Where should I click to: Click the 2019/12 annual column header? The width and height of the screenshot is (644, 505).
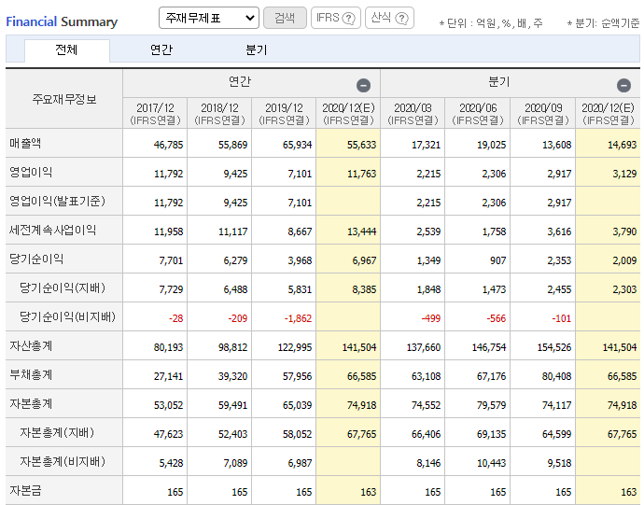[x=285, y=113]
